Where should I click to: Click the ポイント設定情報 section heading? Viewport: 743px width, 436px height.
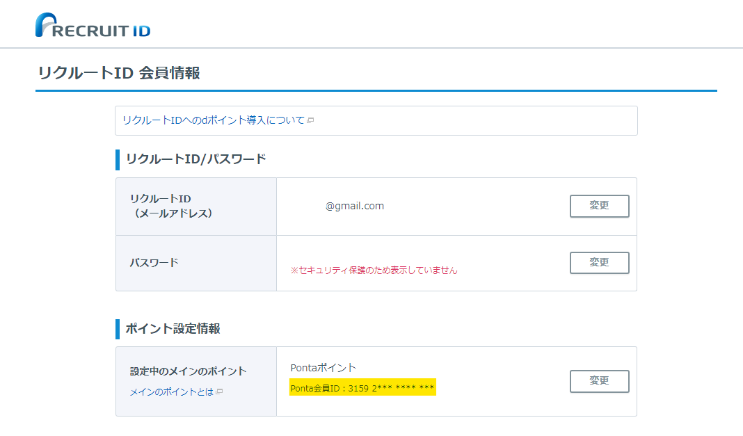173,328
